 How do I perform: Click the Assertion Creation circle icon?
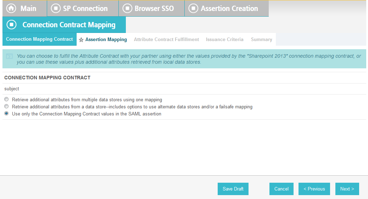click(x=193, y=8)
